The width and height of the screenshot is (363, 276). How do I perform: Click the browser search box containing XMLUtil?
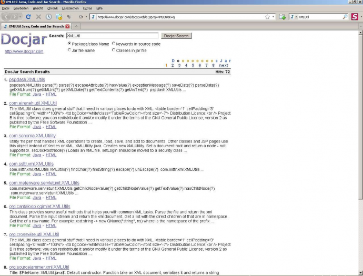[320, 17]
